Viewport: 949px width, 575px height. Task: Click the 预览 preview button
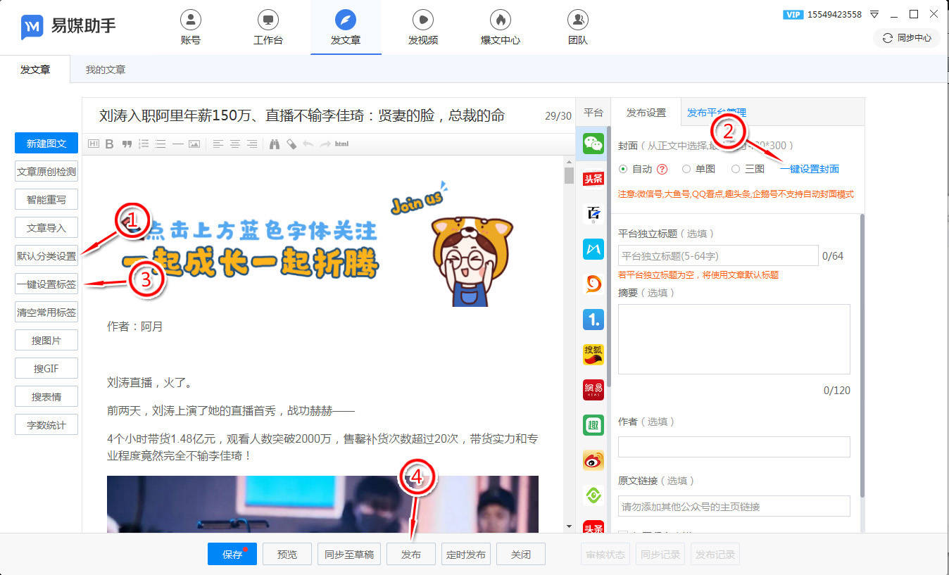[287, 554]
